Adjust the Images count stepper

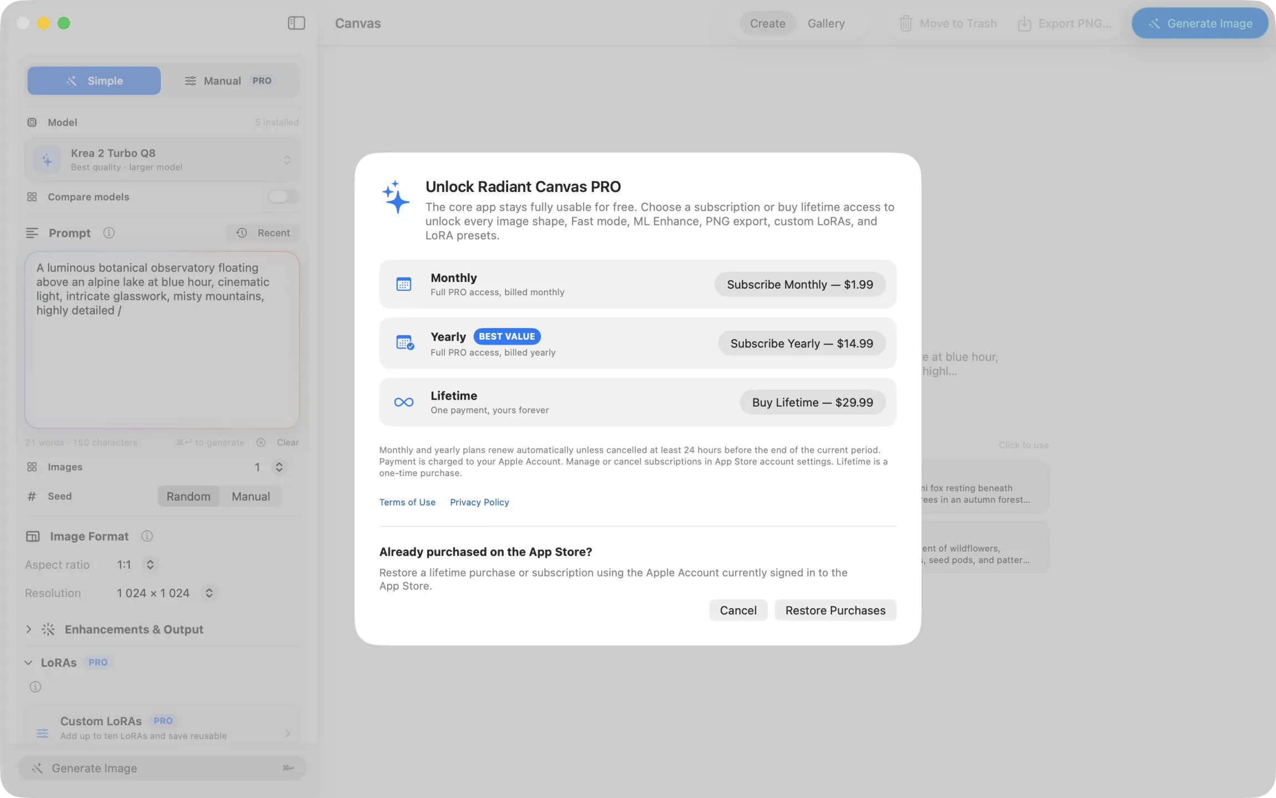[x=279, y=467]
